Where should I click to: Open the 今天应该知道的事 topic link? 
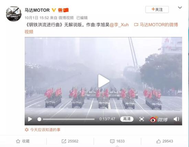45,130
